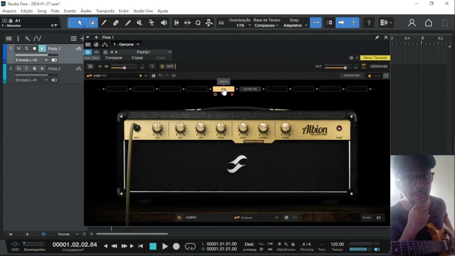Screen dimensions: 455x256
Task: Toggle the Genome GATE power switch
Action: [162, 66]
